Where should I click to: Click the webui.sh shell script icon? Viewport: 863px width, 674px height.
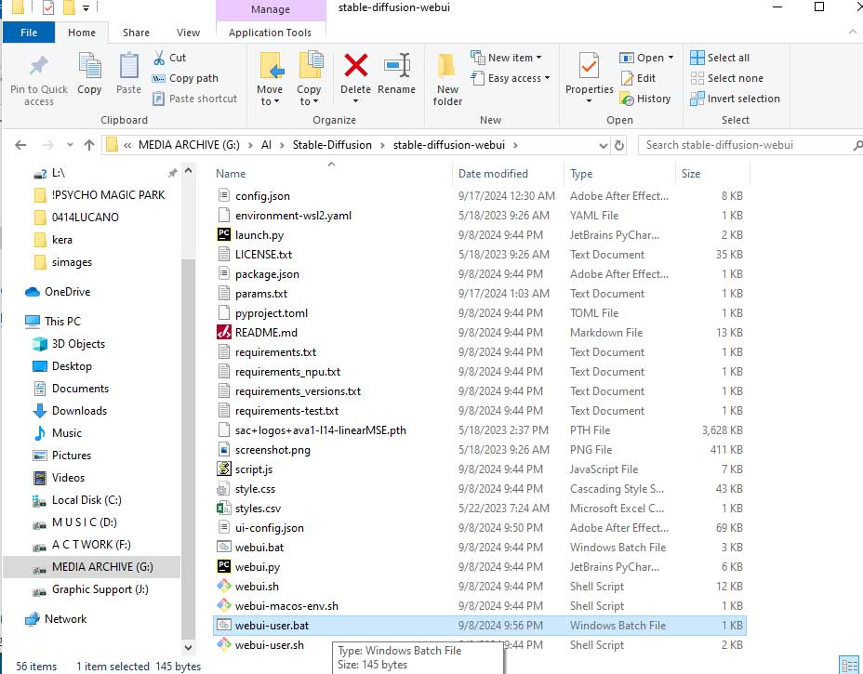coord(224,587)
